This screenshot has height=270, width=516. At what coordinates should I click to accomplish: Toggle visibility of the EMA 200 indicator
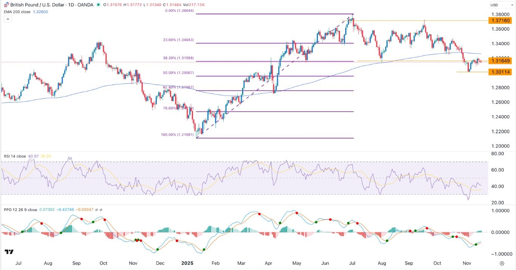pos(17,11)
